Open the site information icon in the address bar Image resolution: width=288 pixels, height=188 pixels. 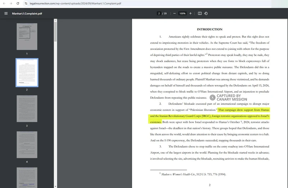point(26,3)
